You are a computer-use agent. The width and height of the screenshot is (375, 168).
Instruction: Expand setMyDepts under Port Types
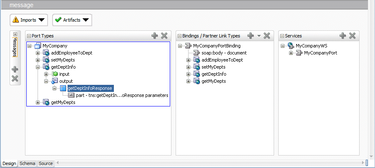[x=38, y=60]
